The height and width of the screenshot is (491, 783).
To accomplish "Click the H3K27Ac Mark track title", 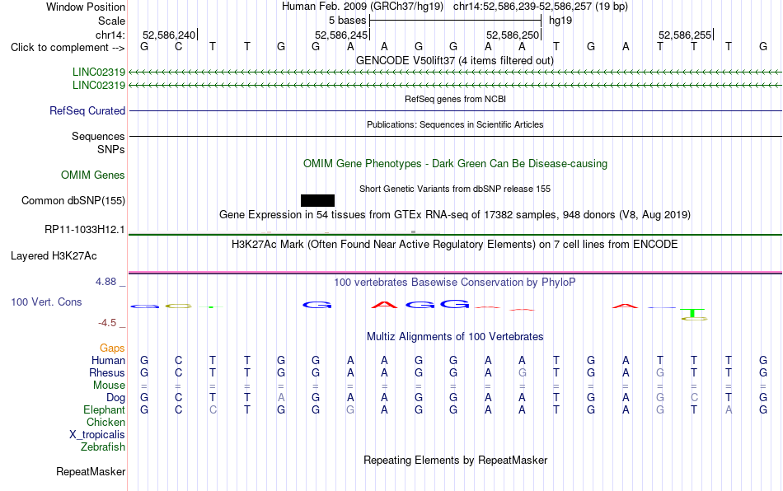I will coord(455,245).
